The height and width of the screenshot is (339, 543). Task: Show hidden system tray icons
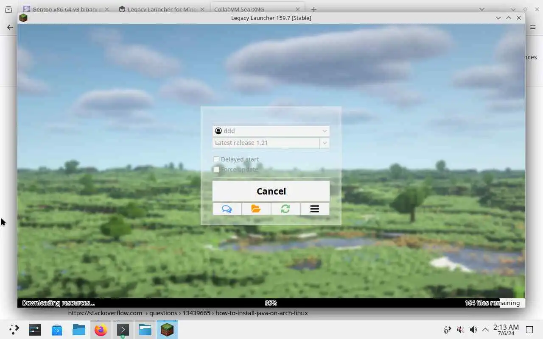click(485, 330)
